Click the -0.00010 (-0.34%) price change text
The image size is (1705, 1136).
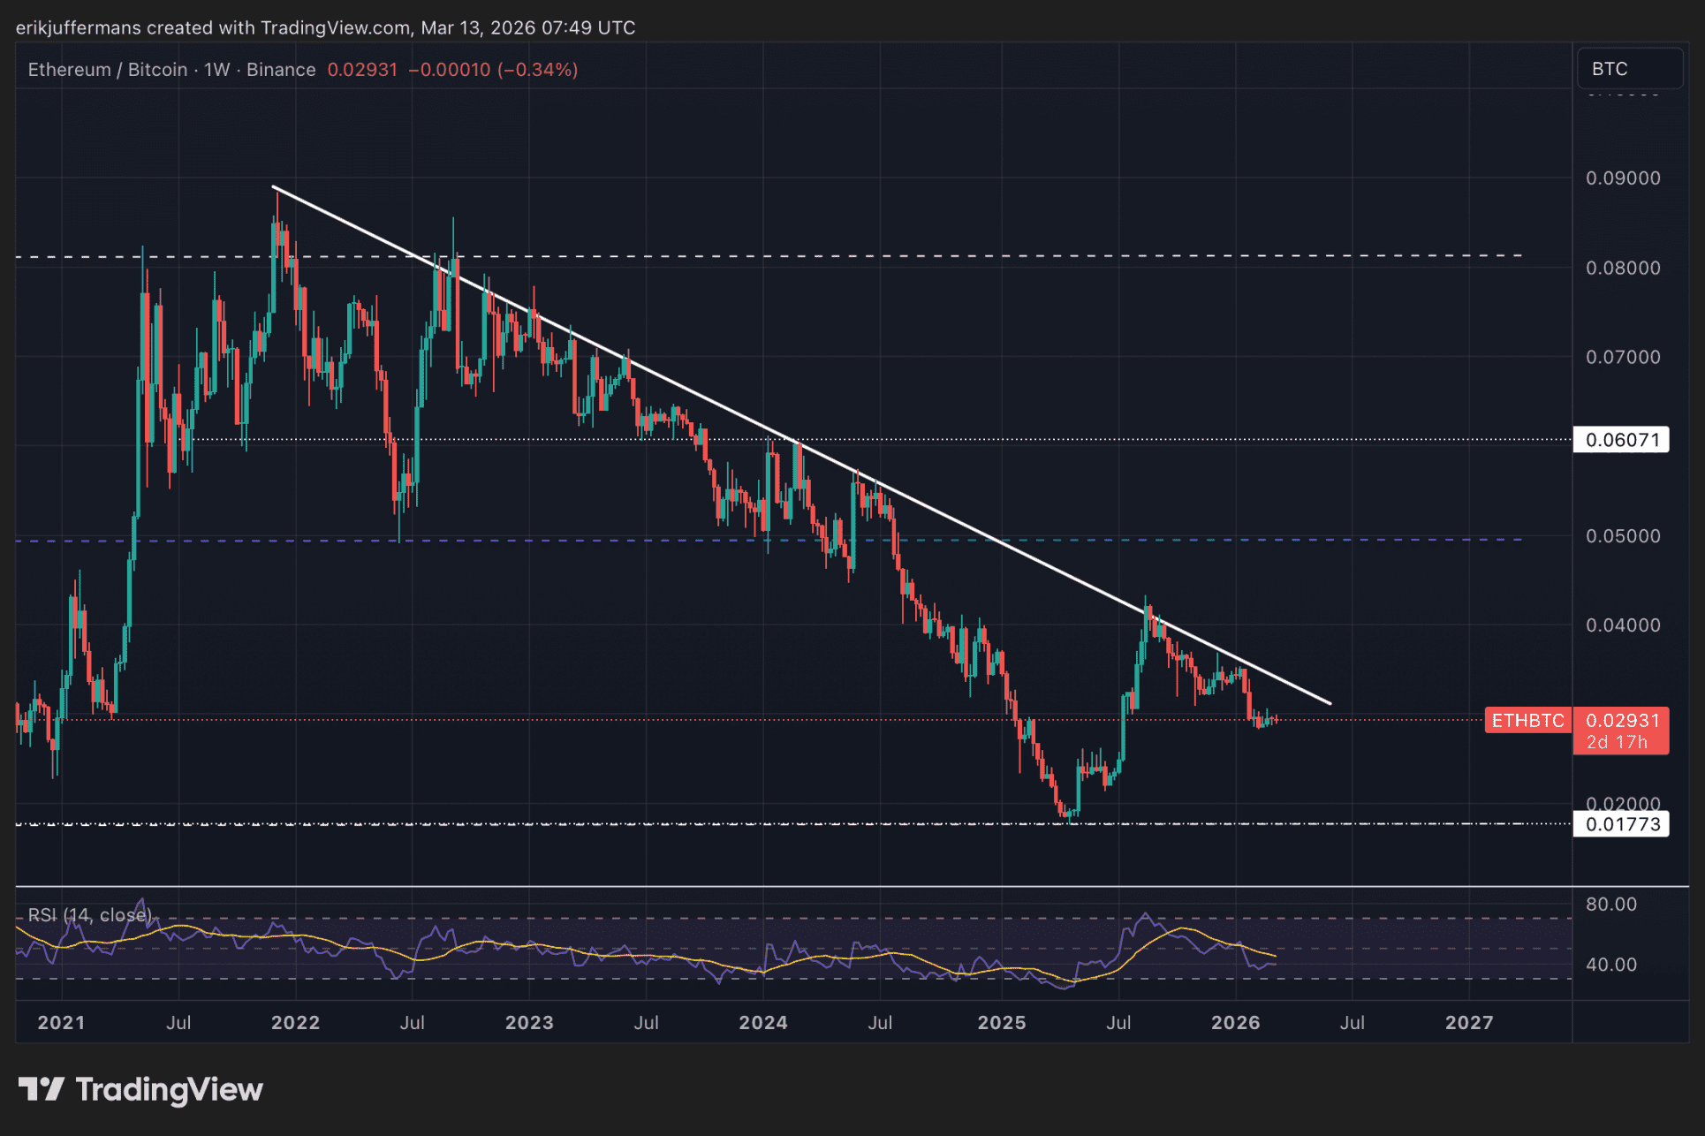coord(493,70)
